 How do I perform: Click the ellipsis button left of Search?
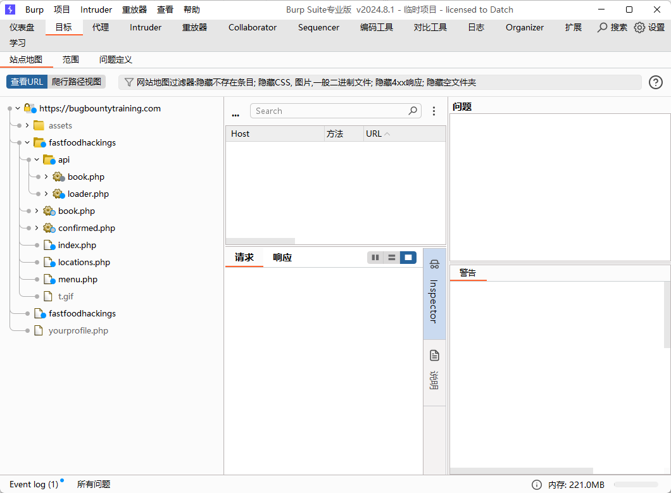pos(235,115)
